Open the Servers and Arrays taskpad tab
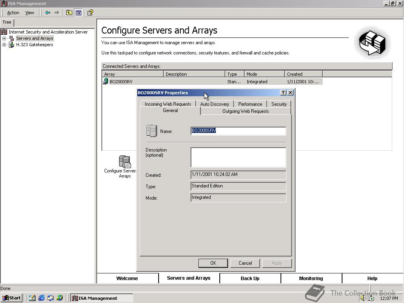The image size is (404, 303). click(189, 278)
